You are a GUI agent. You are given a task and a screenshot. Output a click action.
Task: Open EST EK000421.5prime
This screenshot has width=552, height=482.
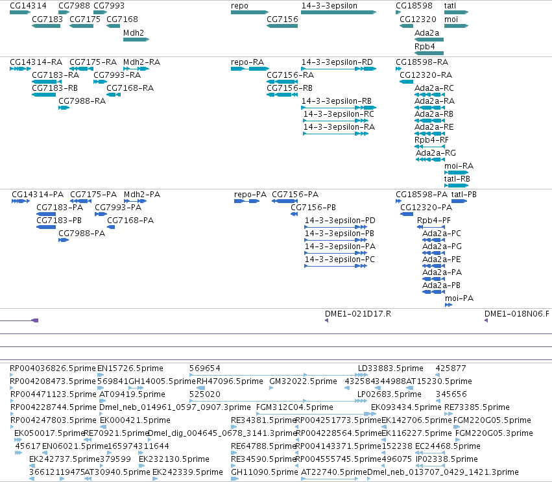(x=102, y=427)
